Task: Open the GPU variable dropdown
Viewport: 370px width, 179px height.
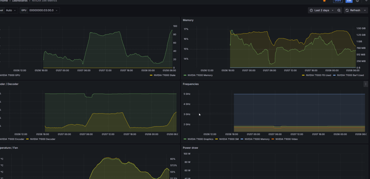Action: (44, 10)
